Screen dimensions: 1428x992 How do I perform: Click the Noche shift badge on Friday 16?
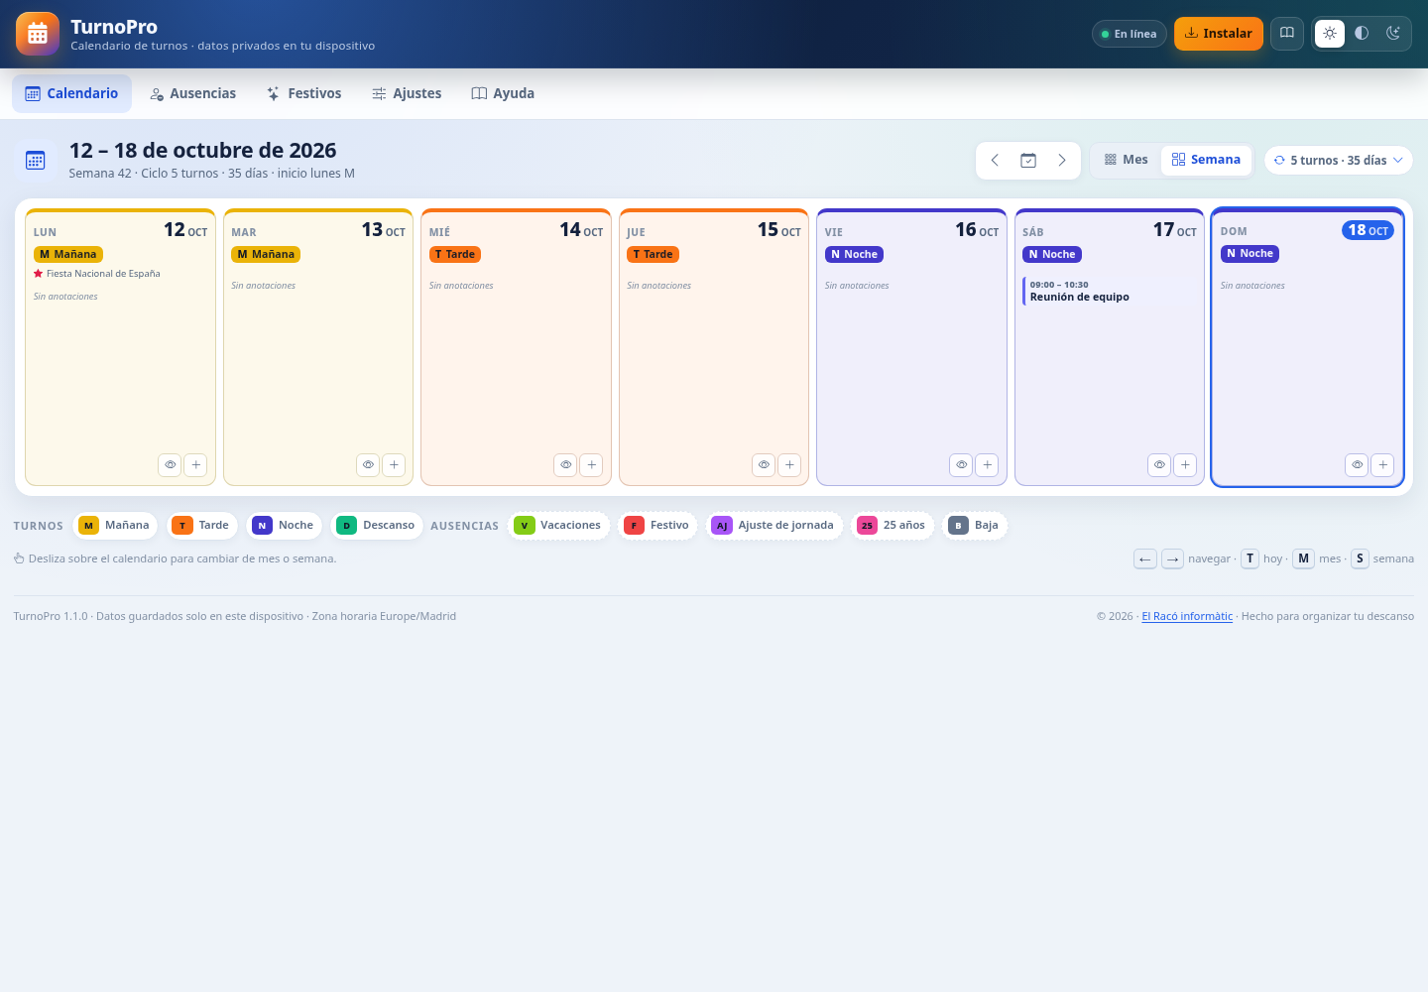coord(854,254)
